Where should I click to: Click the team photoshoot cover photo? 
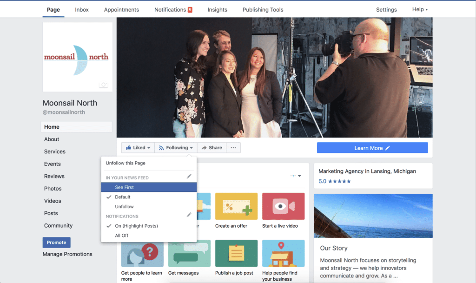(274, 77)
